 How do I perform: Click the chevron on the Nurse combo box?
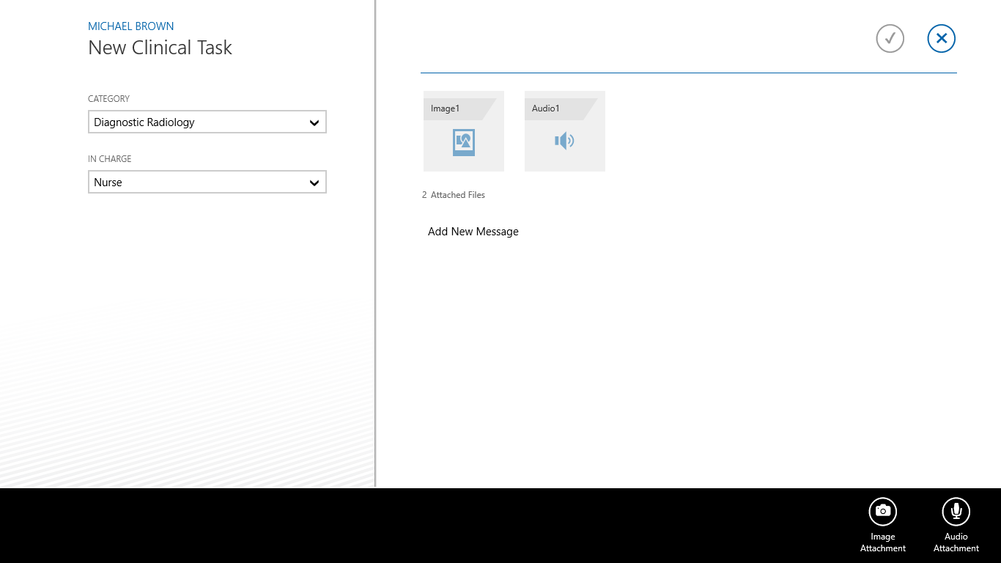click(315, 182)
